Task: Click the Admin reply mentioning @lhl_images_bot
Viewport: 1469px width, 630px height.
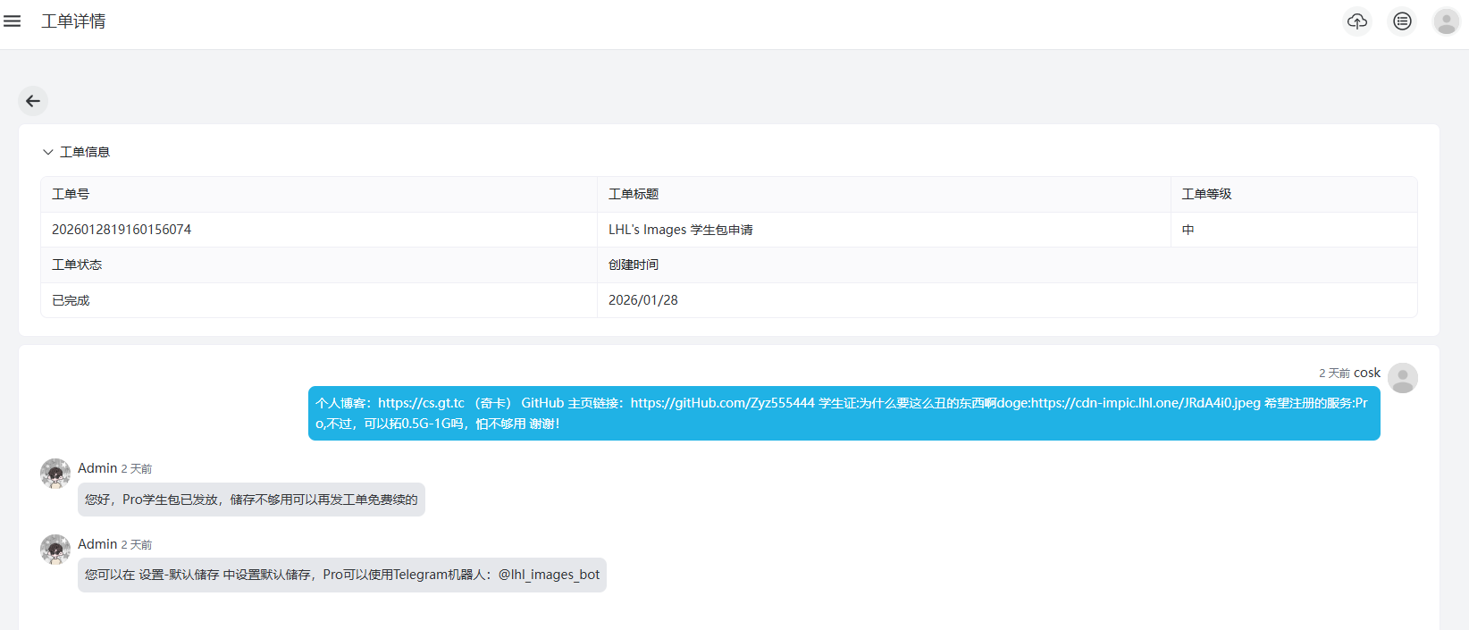Action: pos(341,575)
